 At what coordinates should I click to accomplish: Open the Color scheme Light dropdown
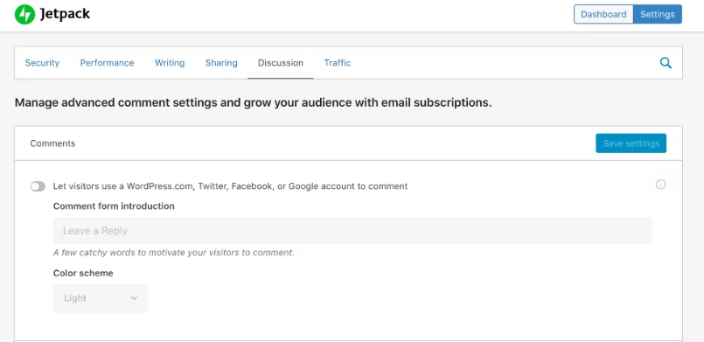[101, 298]
